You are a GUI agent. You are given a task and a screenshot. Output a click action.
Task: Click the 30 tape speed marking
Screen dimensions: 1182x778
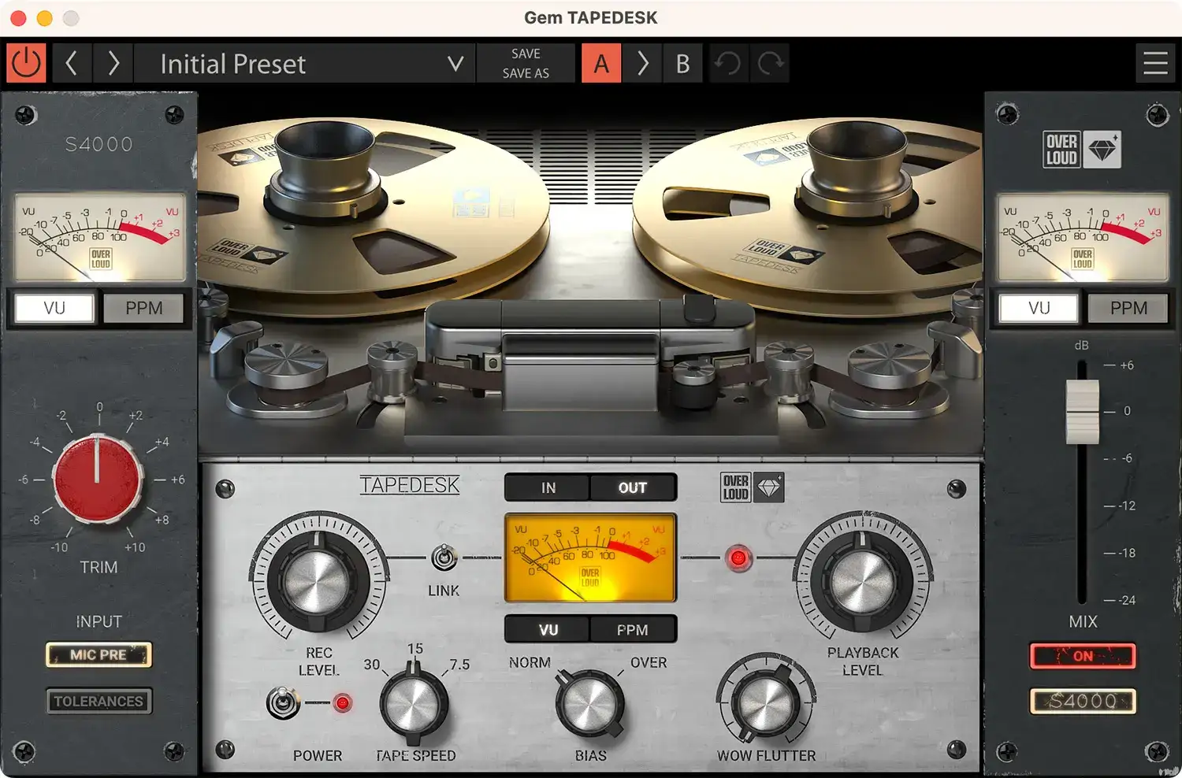[x=372, y=665]
